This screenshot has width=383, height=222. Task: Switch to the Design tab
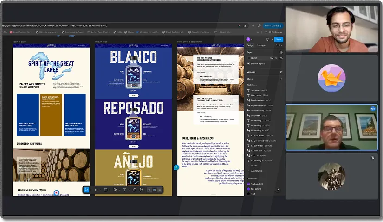pos(250,45)
